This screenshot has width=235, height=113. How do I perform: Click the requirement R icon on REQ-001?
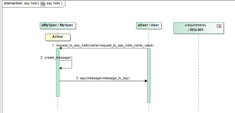pos(219,26)
